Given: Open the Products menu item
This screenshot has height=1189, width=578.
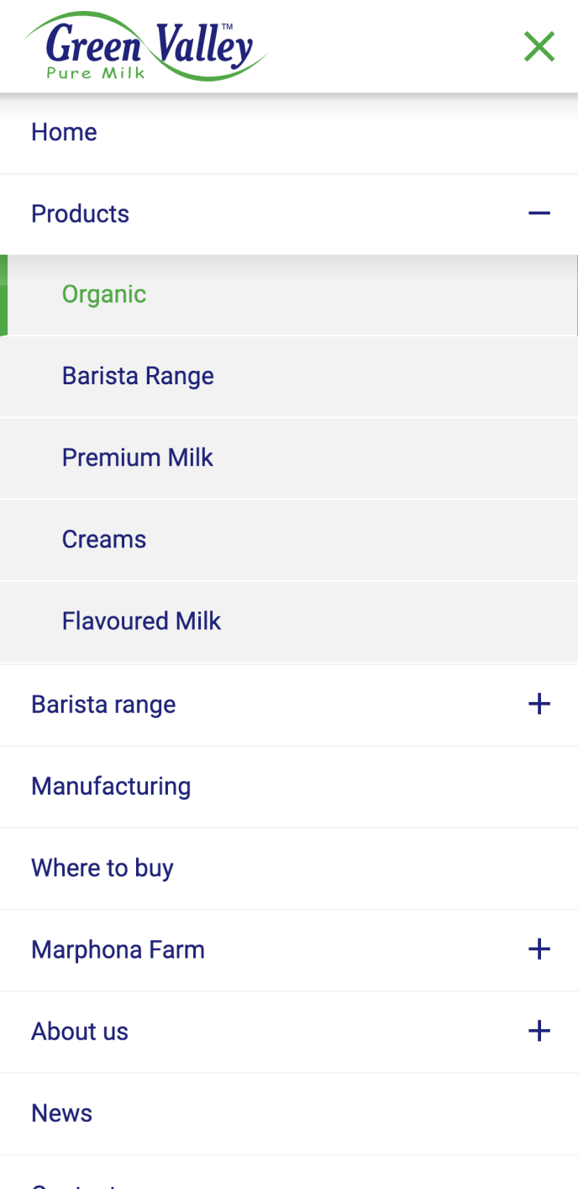Looking at the screenshot, I should 80,214.
